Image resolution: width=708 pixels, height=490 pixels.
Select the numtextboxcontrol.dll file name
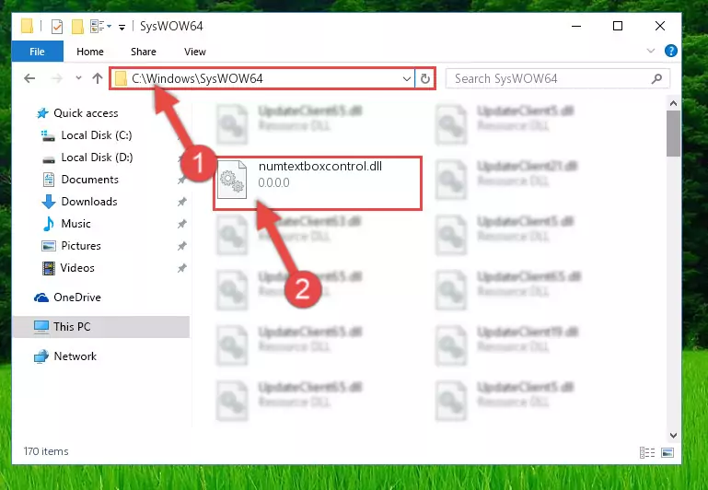320,166
